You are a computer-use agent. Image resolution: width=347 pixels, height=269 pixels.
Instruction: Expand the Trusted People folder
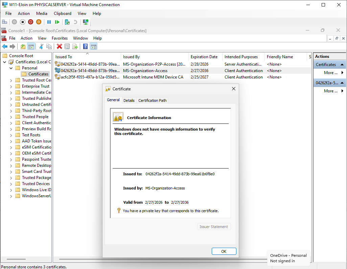11,117
